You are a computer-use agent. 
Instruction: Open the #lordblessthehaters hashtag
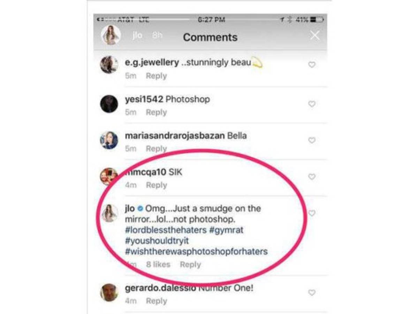coord(166,230)
